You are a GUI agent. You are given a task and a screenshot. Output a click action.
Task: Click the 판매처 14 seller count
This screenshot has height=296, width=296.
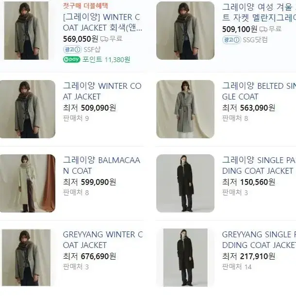237,267
